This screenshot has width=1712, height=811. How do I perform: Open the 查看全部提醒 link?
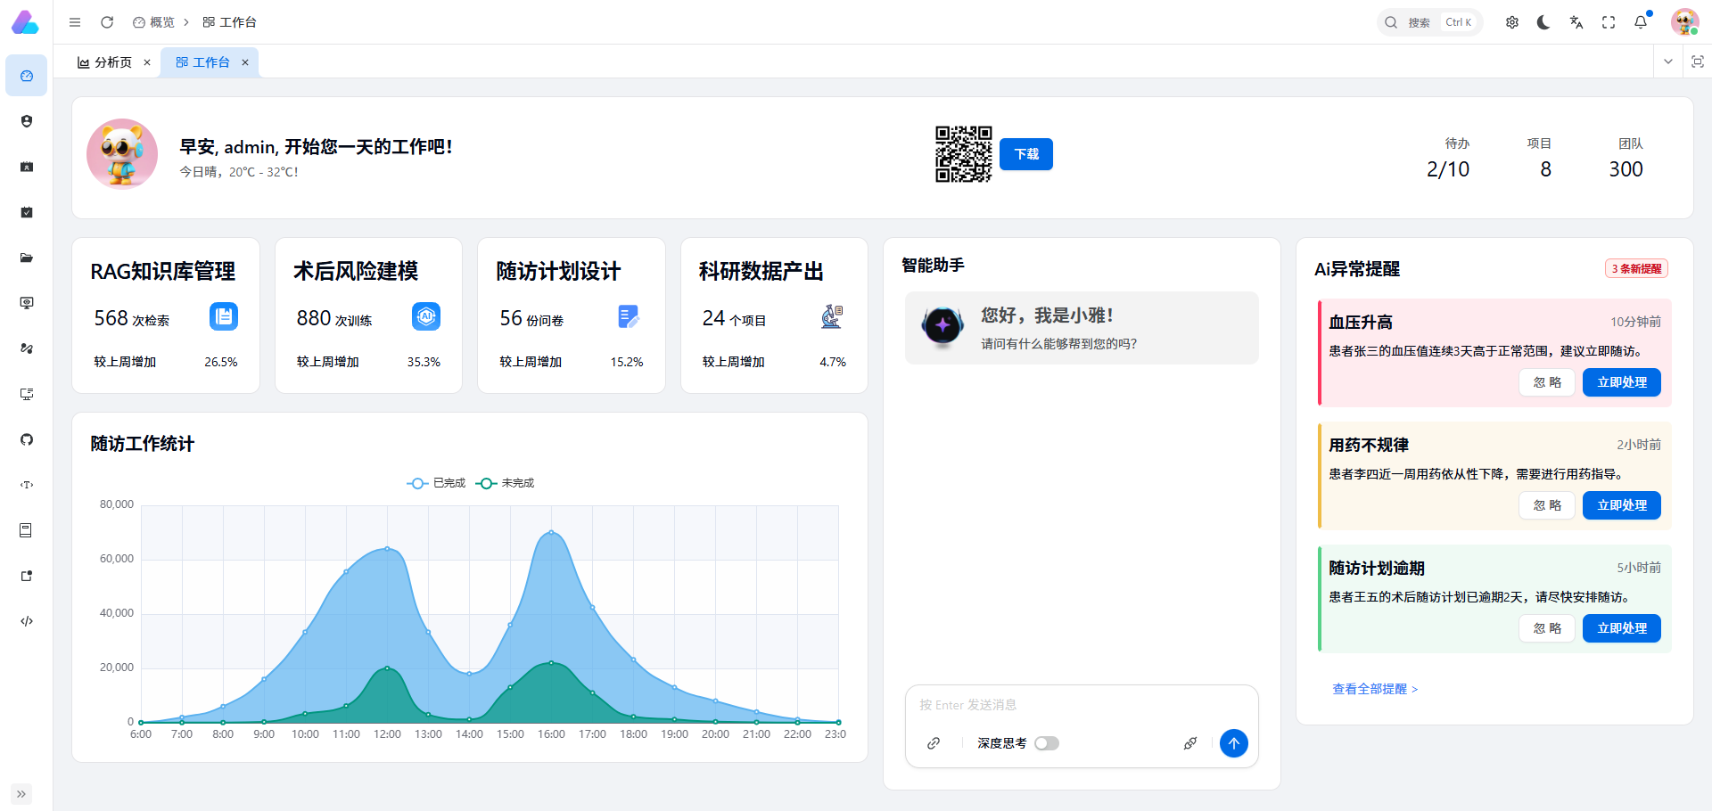coord(1374,689)
